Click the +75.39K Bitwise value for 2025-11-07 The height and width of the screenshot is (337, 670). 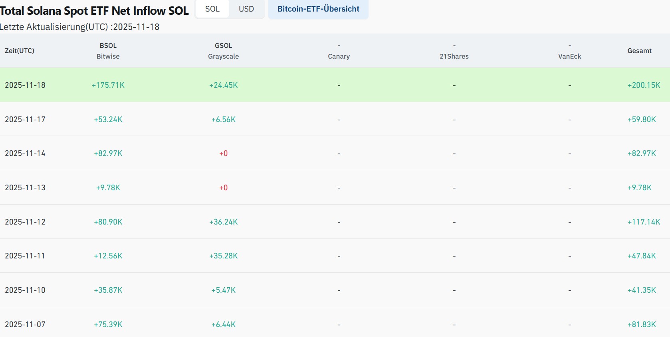[108, 324]
